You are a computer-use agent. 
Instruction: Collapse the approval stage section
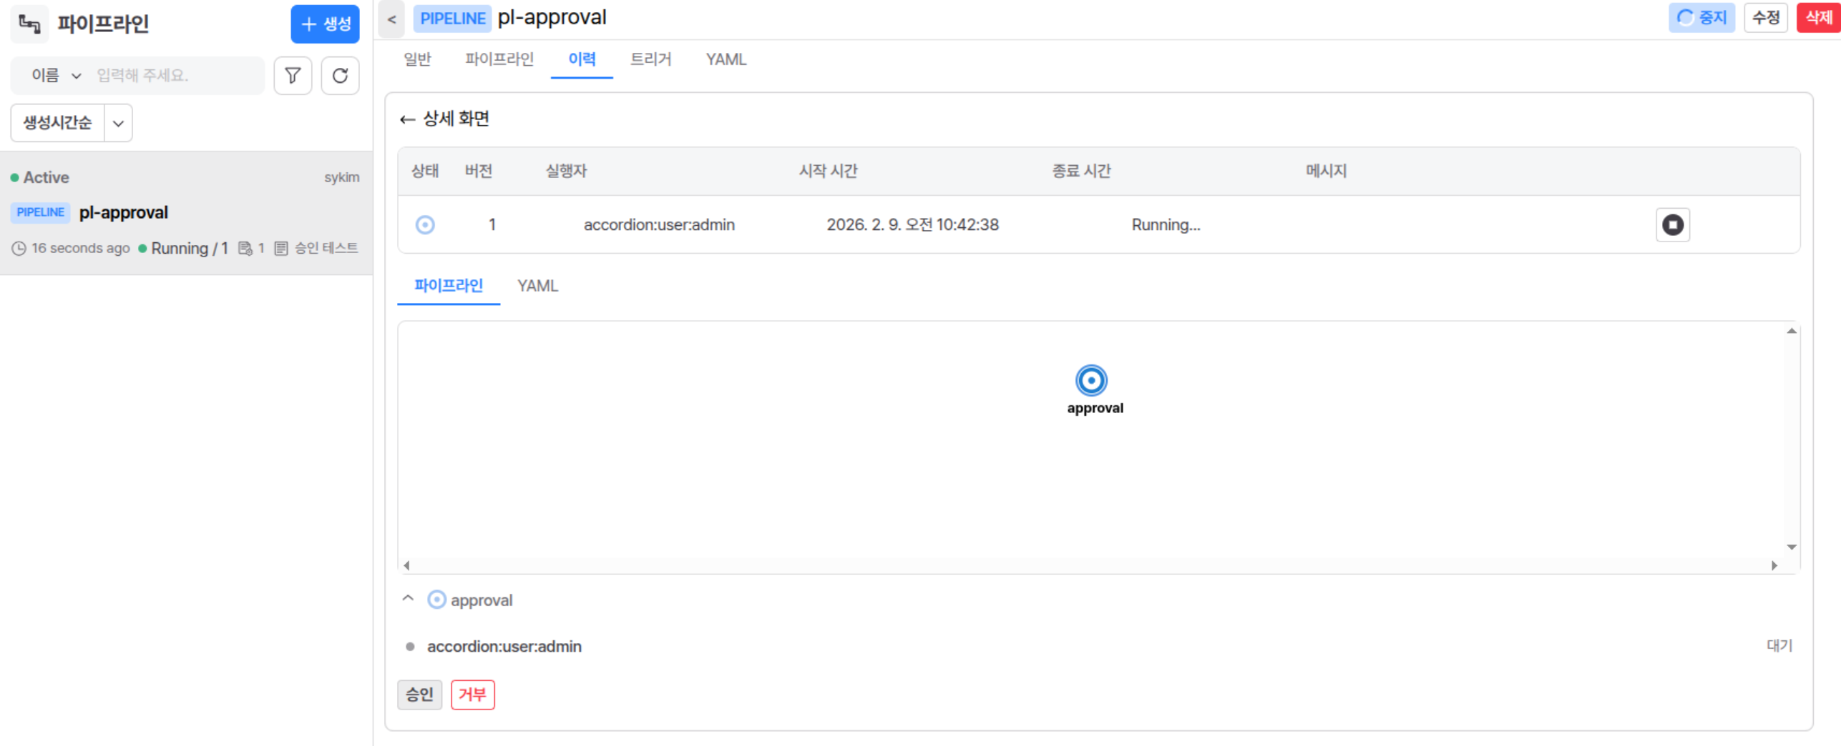pos(408,598)
